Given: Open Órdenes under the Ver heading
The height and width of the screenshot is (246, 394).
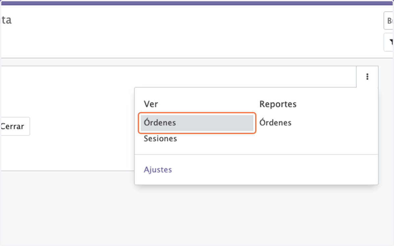Looking at the screenshot, I should point(197,123).
